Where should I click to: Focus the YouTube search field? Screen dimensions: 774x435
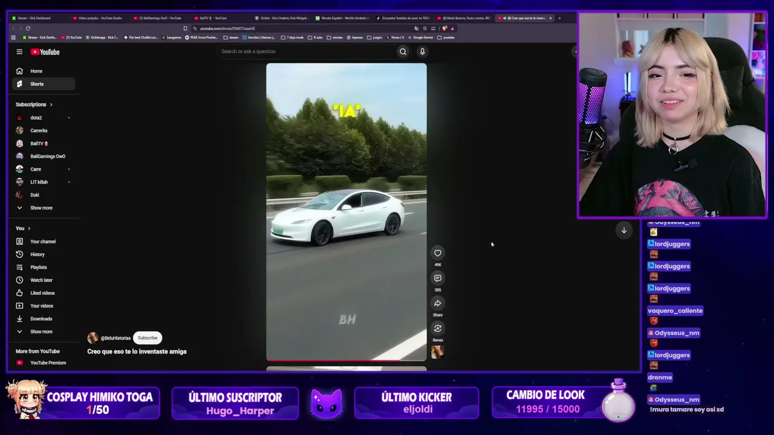pyautogui.click(x=306, y=51)
